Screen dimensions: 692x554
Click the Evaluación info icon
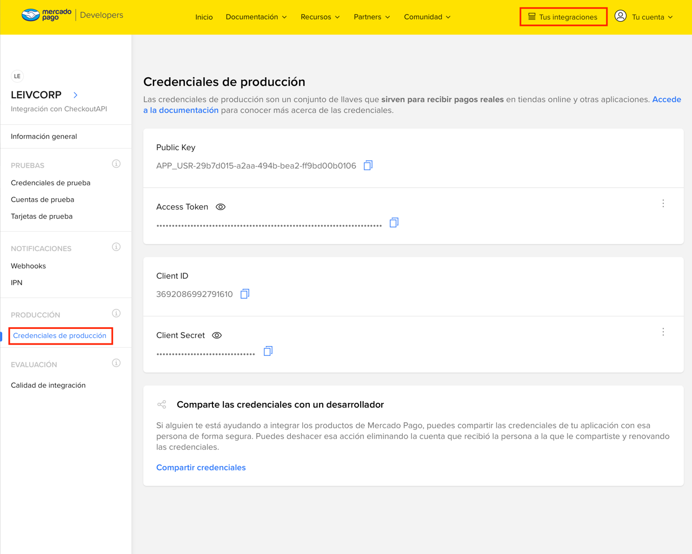pyautogui.click(x=116, y=363)
